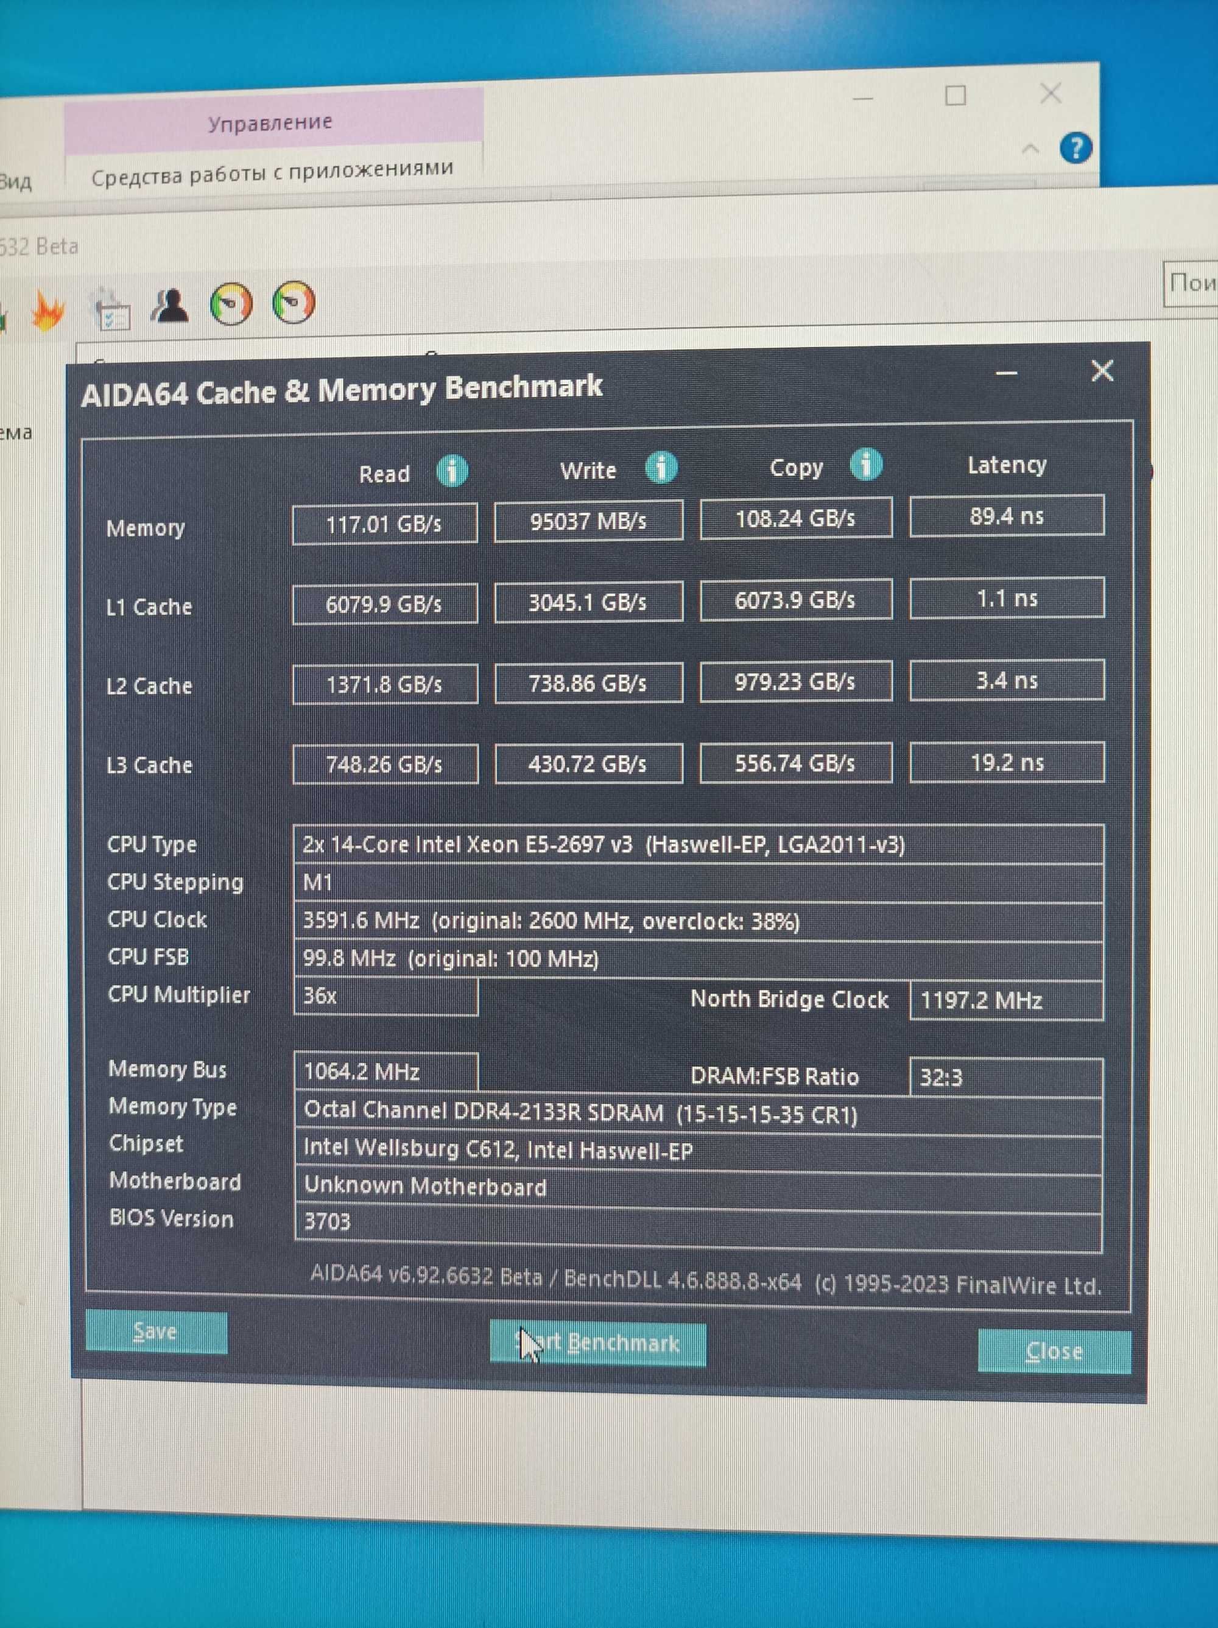Minimize the AIDA64 benchmark dialog
Viewport: 1218px width, 1628px height.
tap(1007, 373)
